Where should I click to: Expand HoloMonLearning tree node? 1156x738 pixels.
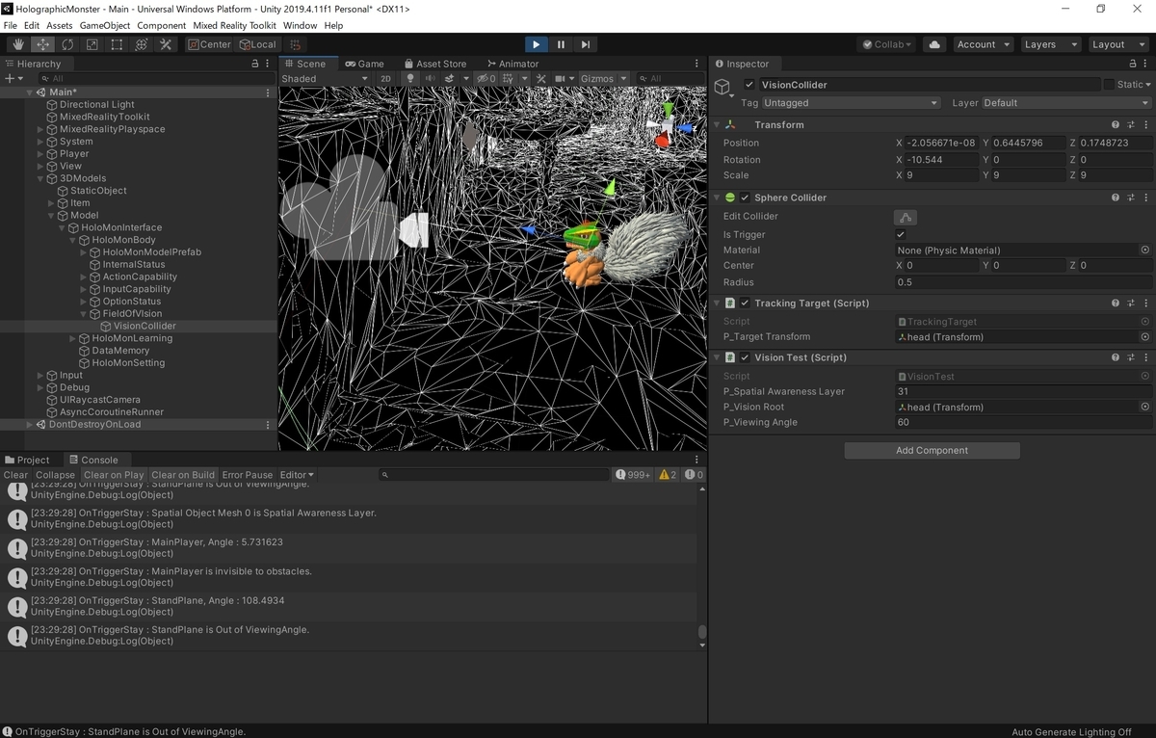pos(73,338)
